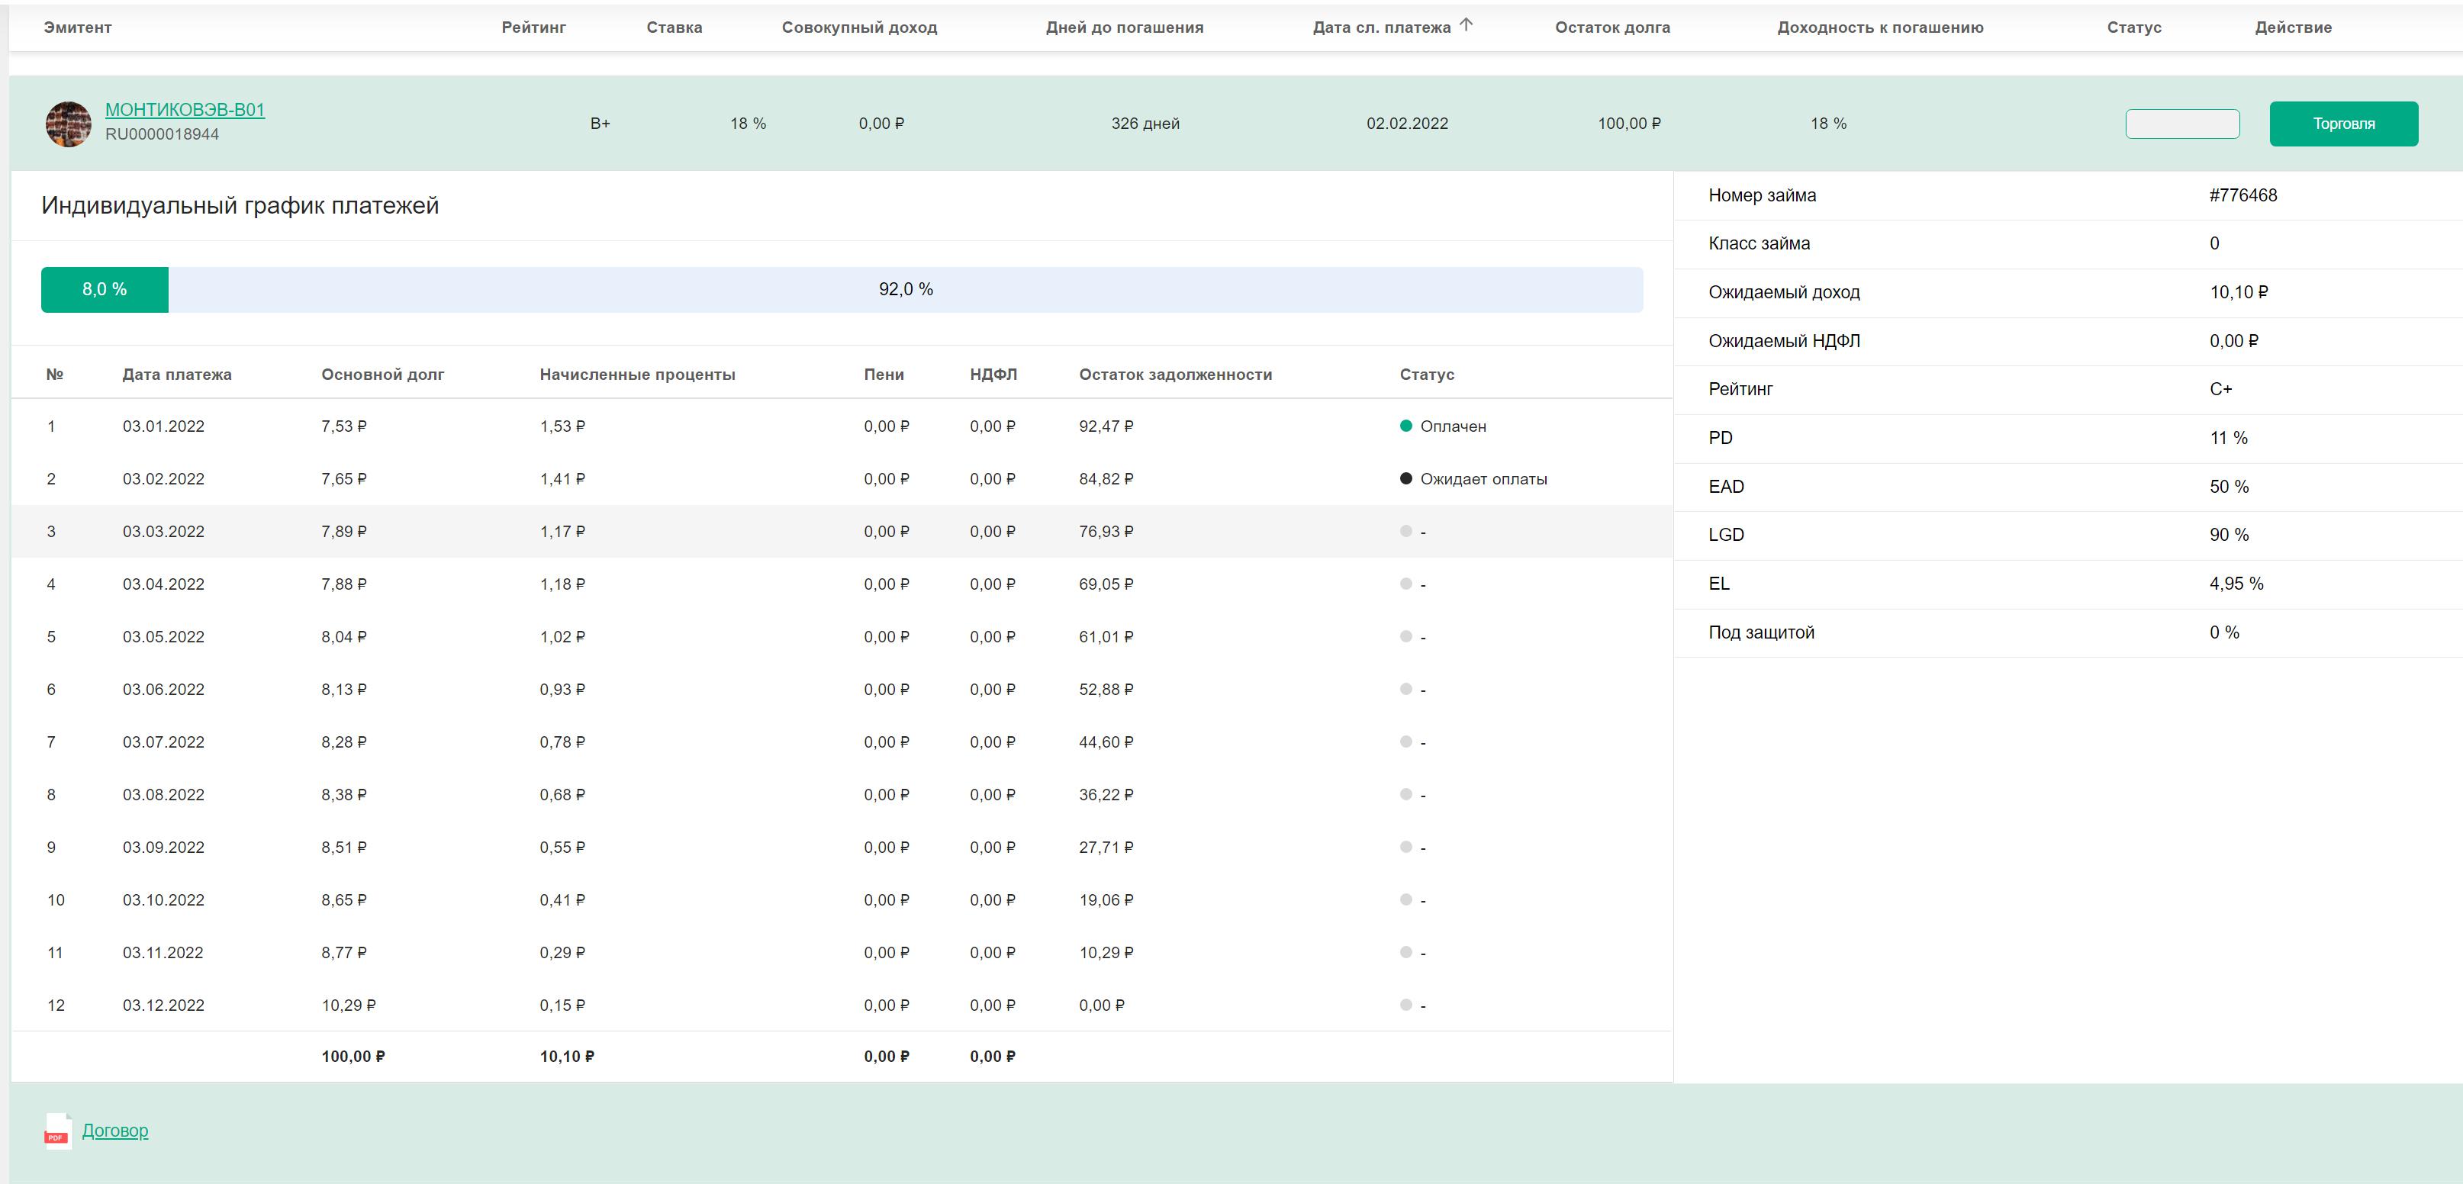This screenshot has height=1184, width=2463.
Task: Select payment date 03.02.2022
Action: tap(163, 479)
